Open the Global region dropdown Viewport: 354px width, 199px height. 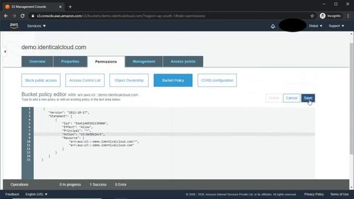(x=315, y=26)
